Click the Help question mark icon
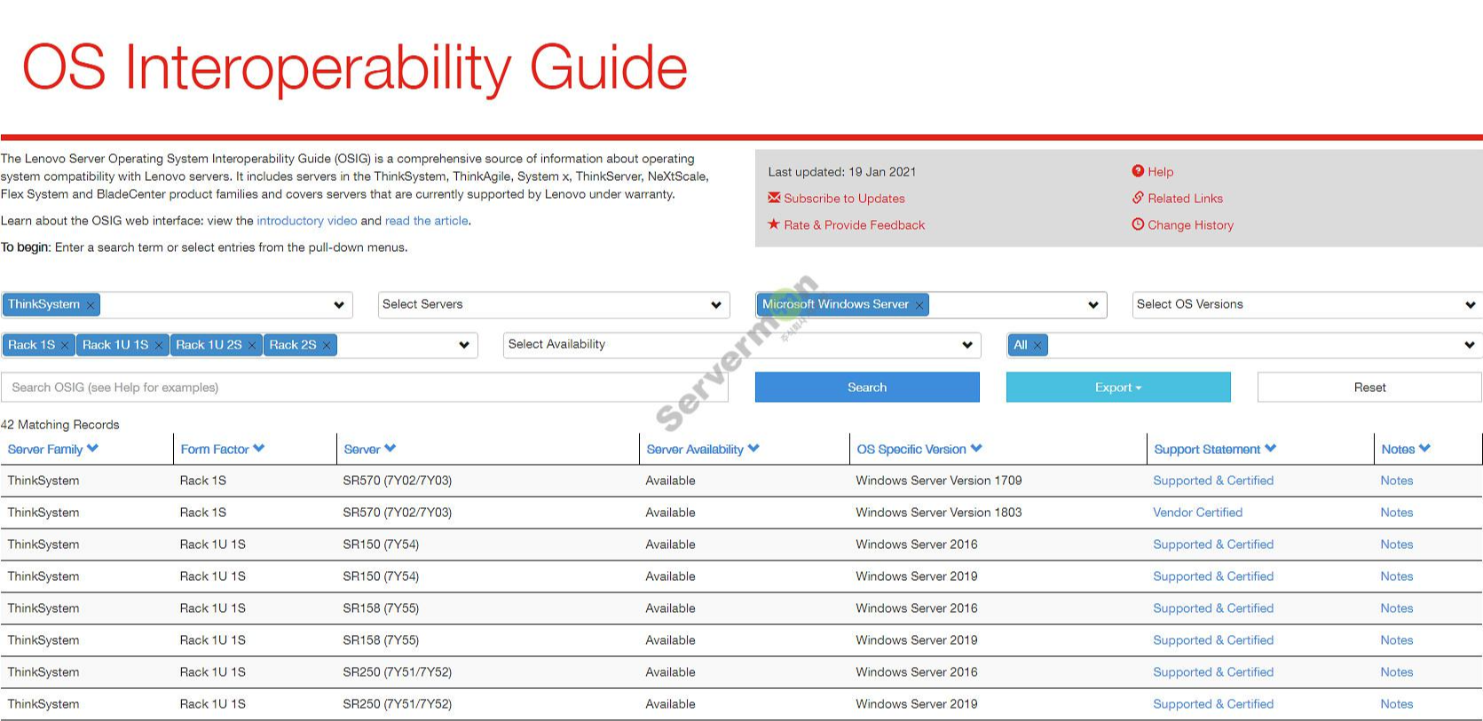Image resolution: width=1483 pixels, height=721 pixels. click(x=1138, y=171)
